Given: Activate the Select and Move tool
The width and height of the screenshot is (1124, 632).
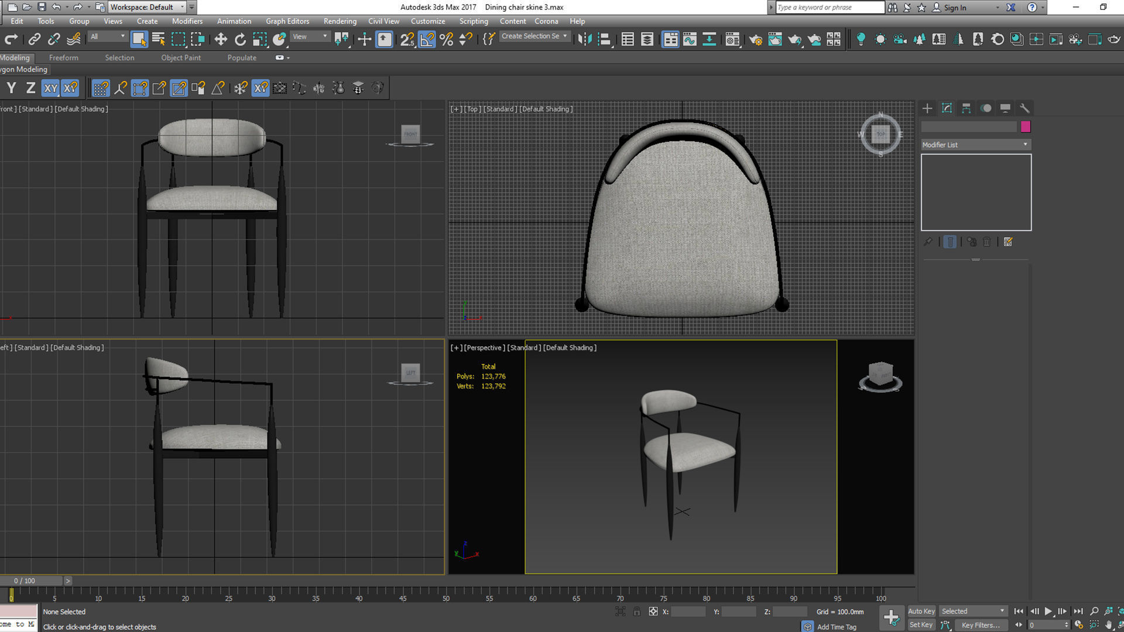Looking at the screenshot, I should pos(221,39).
